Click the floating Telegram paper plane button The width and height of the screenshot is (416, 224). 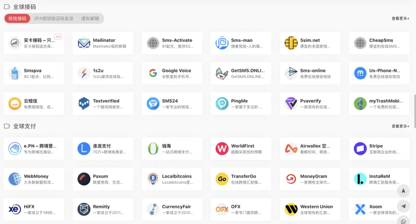point(403,206)
